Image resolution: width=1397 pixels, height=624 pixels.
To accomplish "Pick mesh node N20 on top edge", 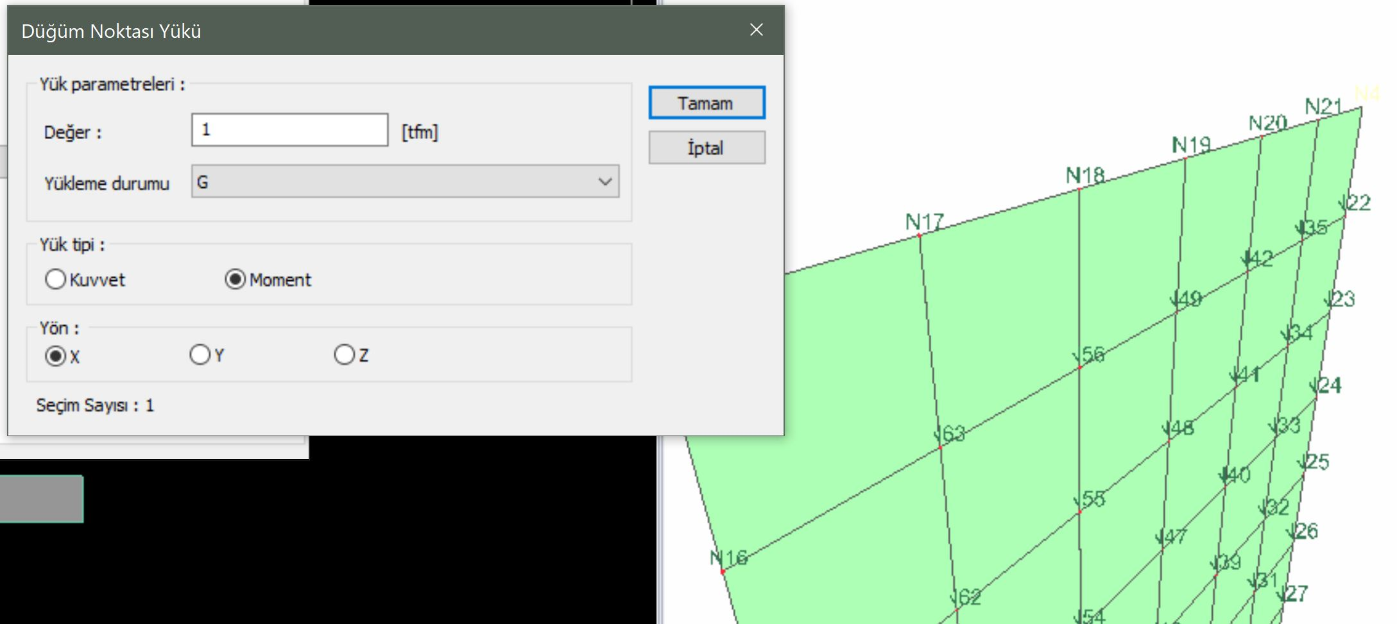I will [x=1262, y=136].
